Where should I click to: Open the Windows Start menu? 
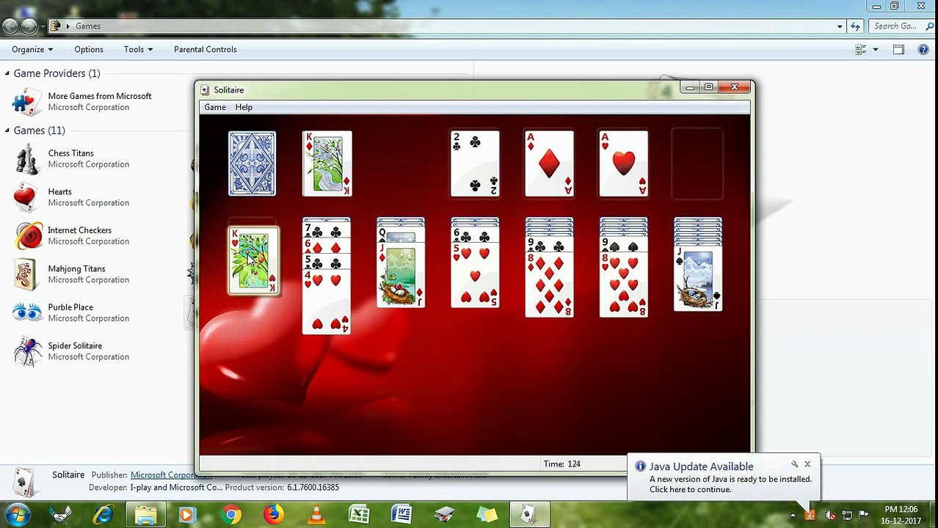coord(18,514)
